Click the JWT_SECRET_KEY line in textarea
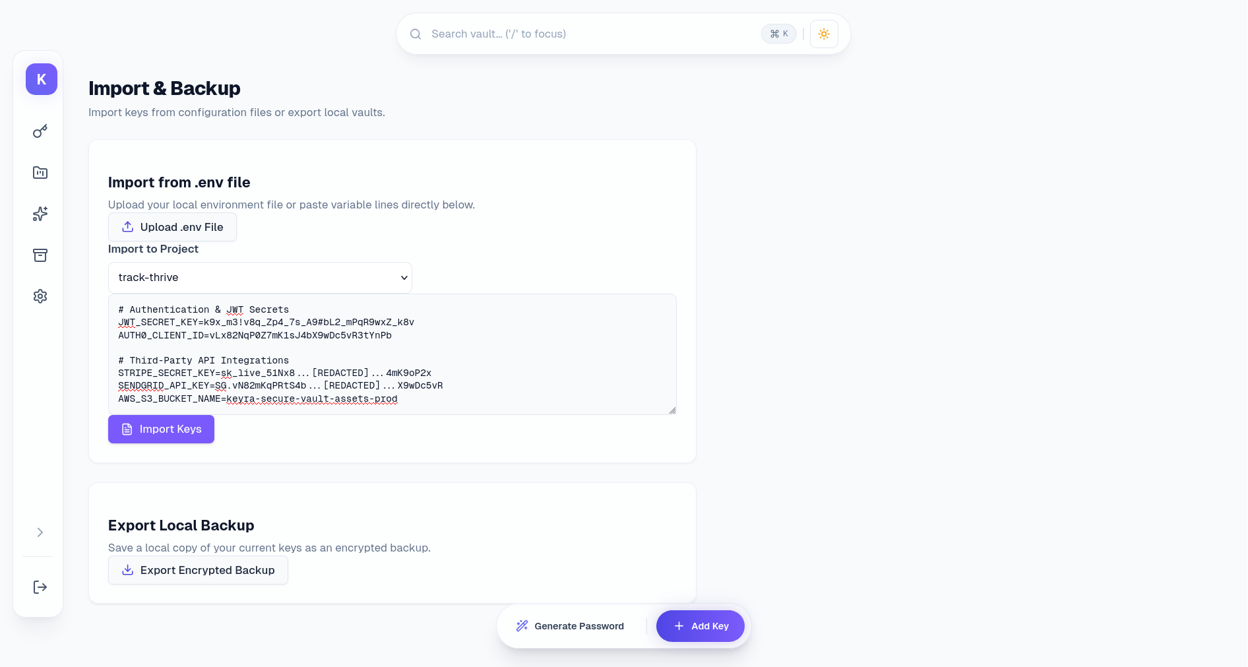Viewport: 1248px width, 667px height. pos(266,323)
